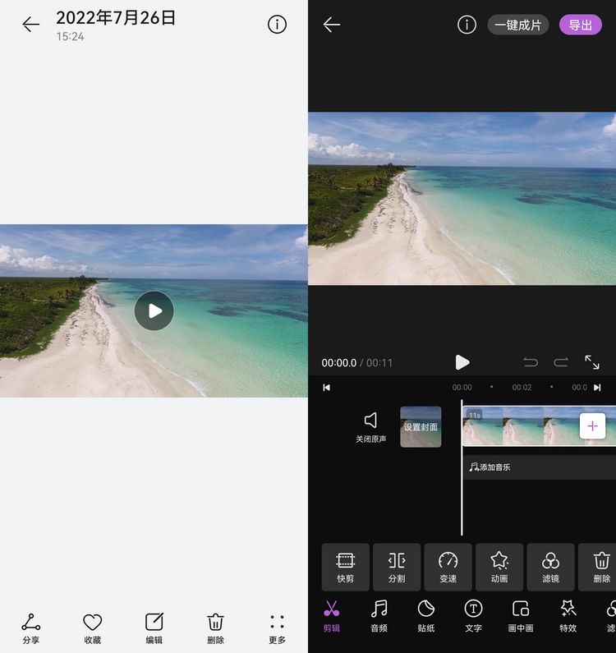Image resolution: width=616 pixels, height=653 pixels.
Task: Tap the gallery 删除 trash icon
Action: coord(216,628)
